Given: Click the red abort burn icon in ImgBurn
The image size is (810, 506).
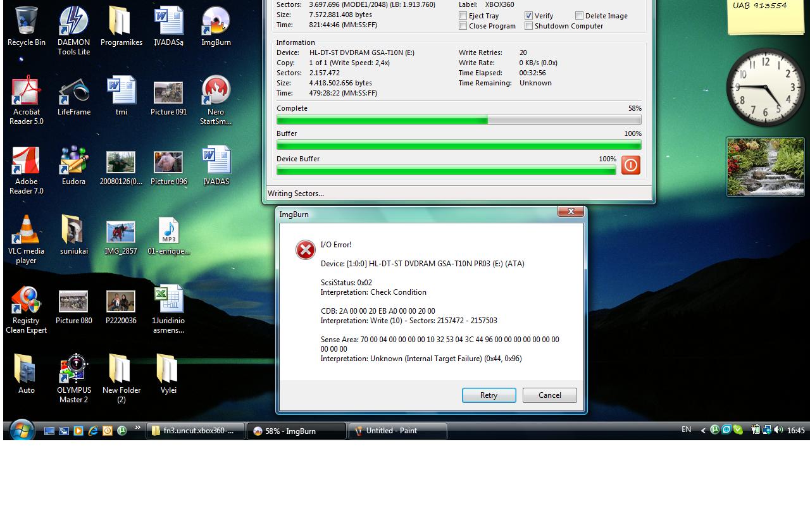Looking at the screenshot, I should point(631,165).
